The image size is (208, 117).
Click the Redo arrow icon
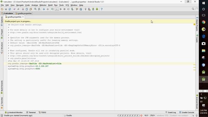(x=18, y=9)
